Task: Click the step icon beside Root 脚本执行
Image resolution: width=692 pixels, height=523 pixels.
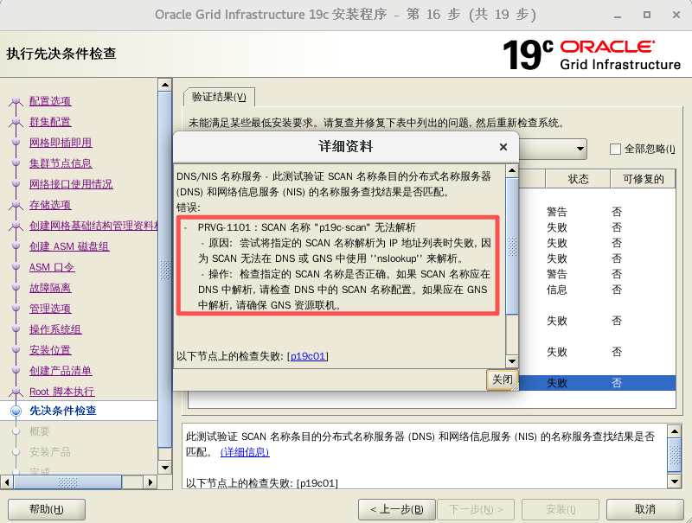Action: (x=16, y=392)
